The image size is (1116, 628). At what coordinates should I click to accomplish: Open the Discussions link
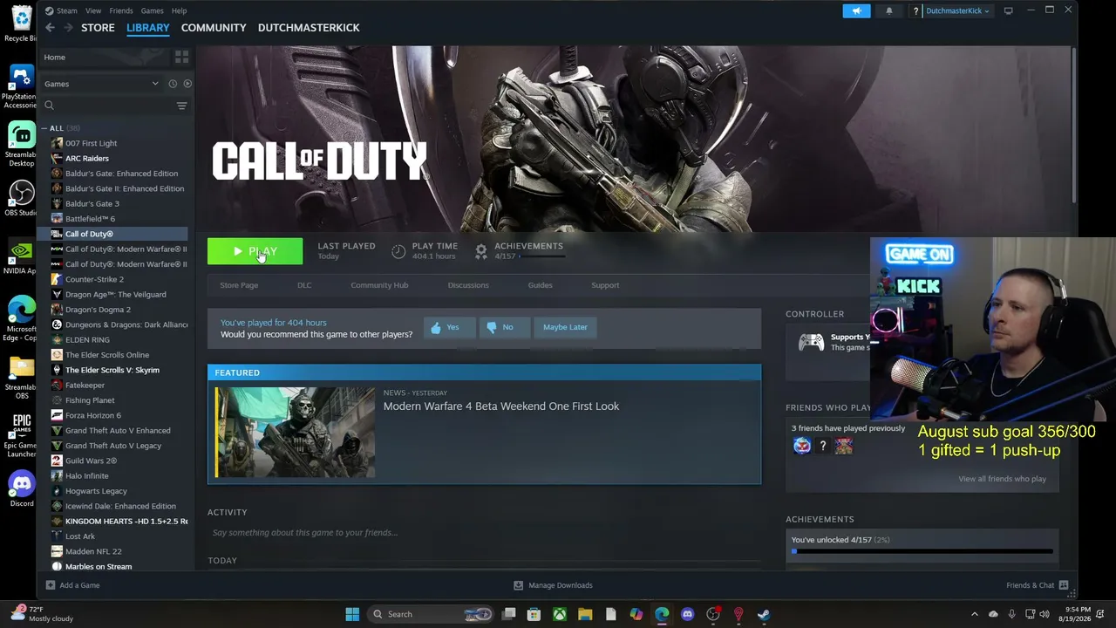coord(468,285)
